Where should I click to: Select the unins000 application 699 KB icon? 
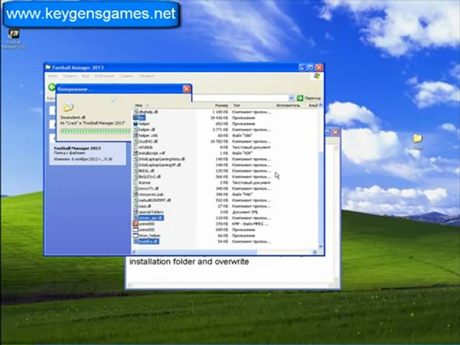(136, 230)
